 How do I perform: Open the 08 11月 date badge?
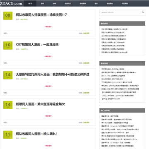pos(8,16)
